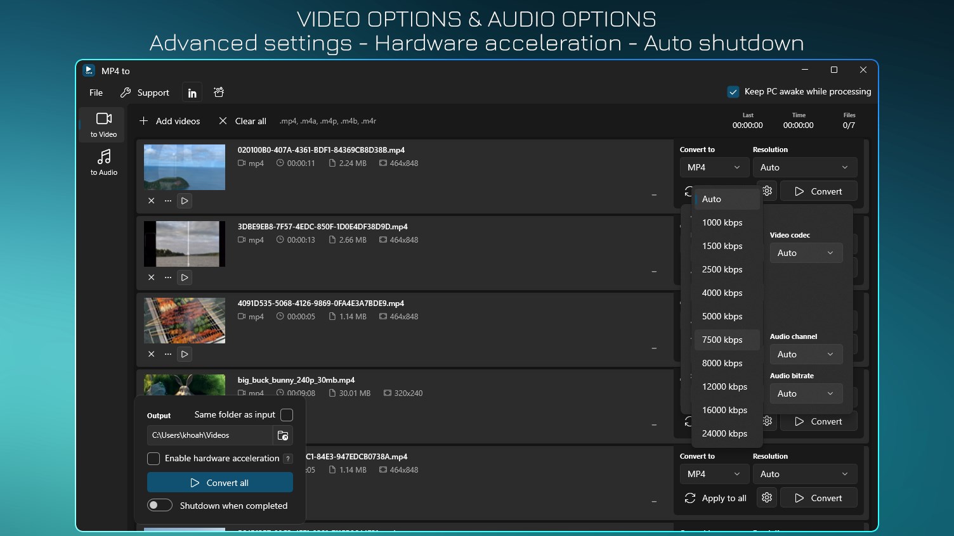The image size is (954, 536).
Task: Open the Video codec dropdown
Action: pos(806,252)
